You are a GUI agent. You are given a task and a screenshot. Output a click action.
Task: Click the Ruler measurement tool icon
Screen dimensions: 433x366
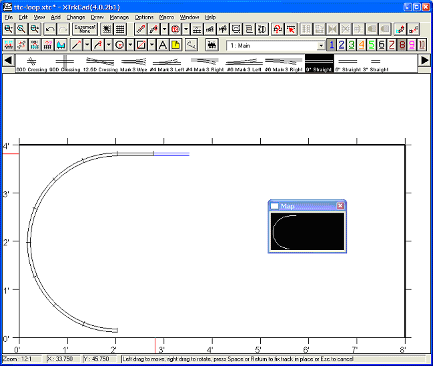coord(191,45)
